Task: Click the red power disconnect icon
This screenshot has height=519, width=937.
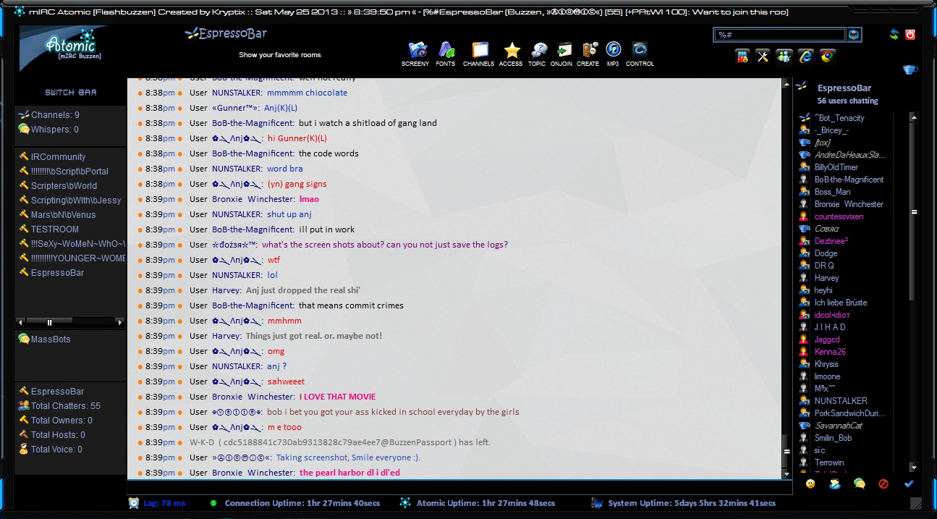Action: pyautogui.click(x=910, y=34)
